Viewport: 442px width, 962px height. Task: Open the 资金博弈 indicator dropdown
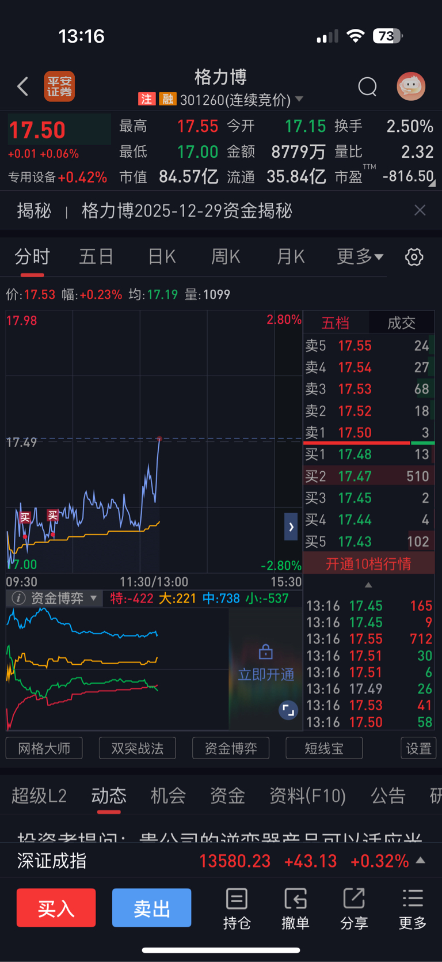pos(94,599)
